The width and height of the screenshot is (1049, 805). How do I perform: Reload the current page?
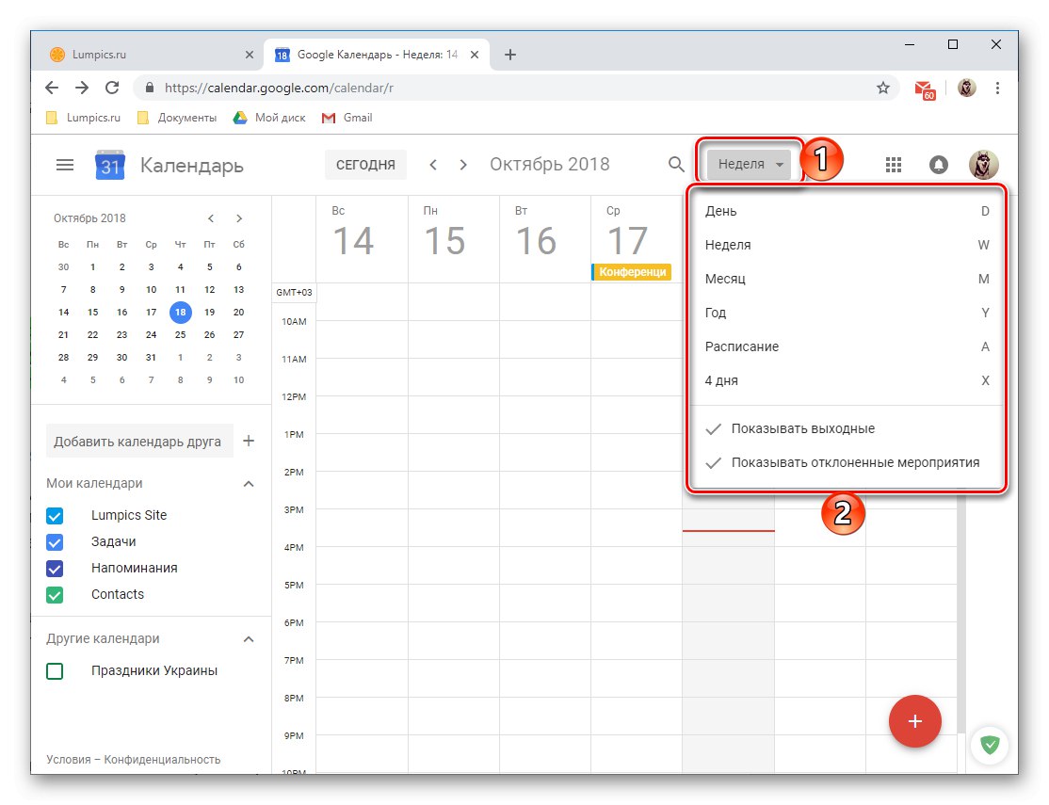coord(112,88)
